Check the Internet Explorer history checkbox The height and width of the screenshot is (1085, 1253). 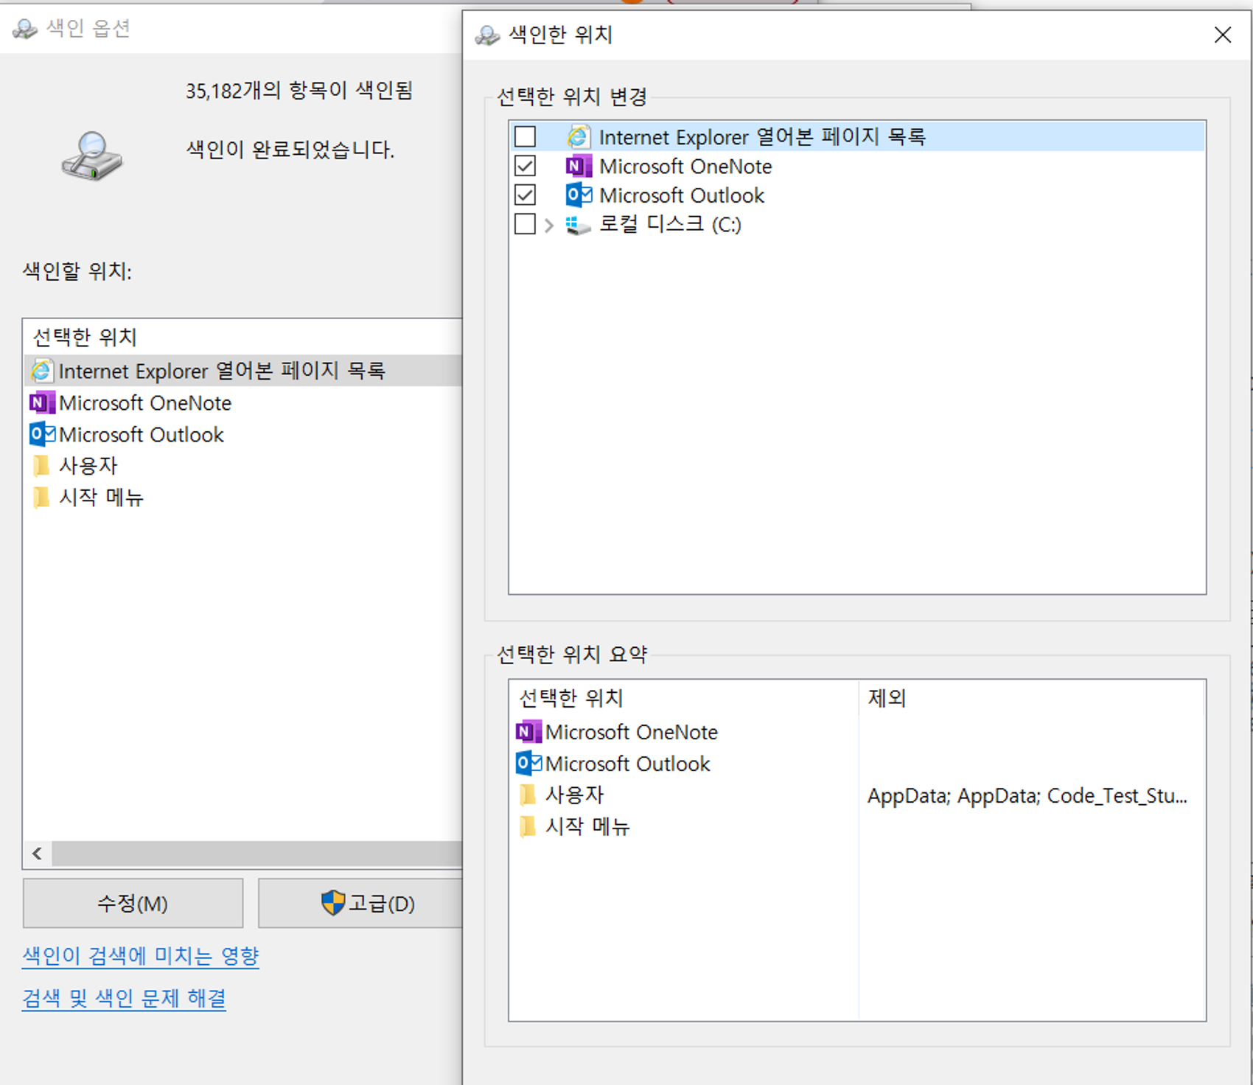(525, 136)
